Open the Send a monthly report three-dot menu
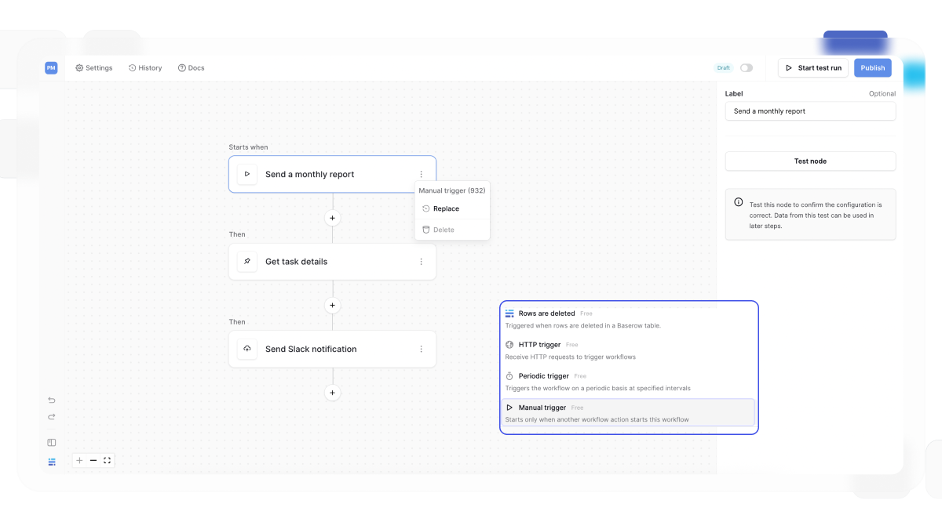The height and width of the screenshot is (529, 942). 421,174
